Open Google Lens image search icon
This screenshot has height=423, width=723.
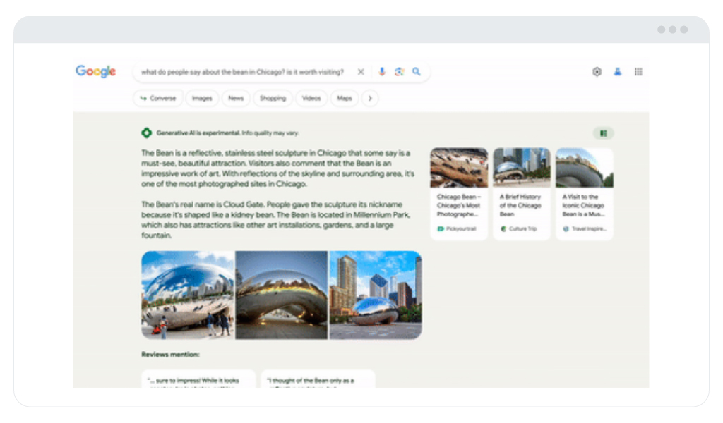tap(400, 72)
